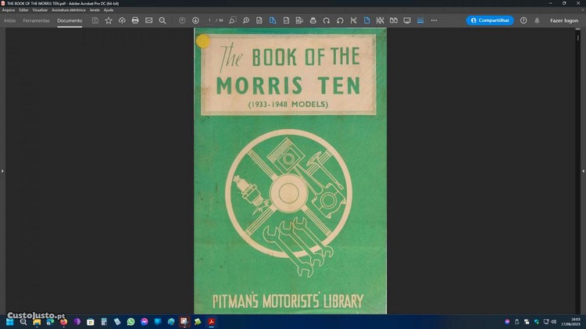Open the Visualizar menu
Viewport: 586px width, 329px height.
click(x=41, y=9)
